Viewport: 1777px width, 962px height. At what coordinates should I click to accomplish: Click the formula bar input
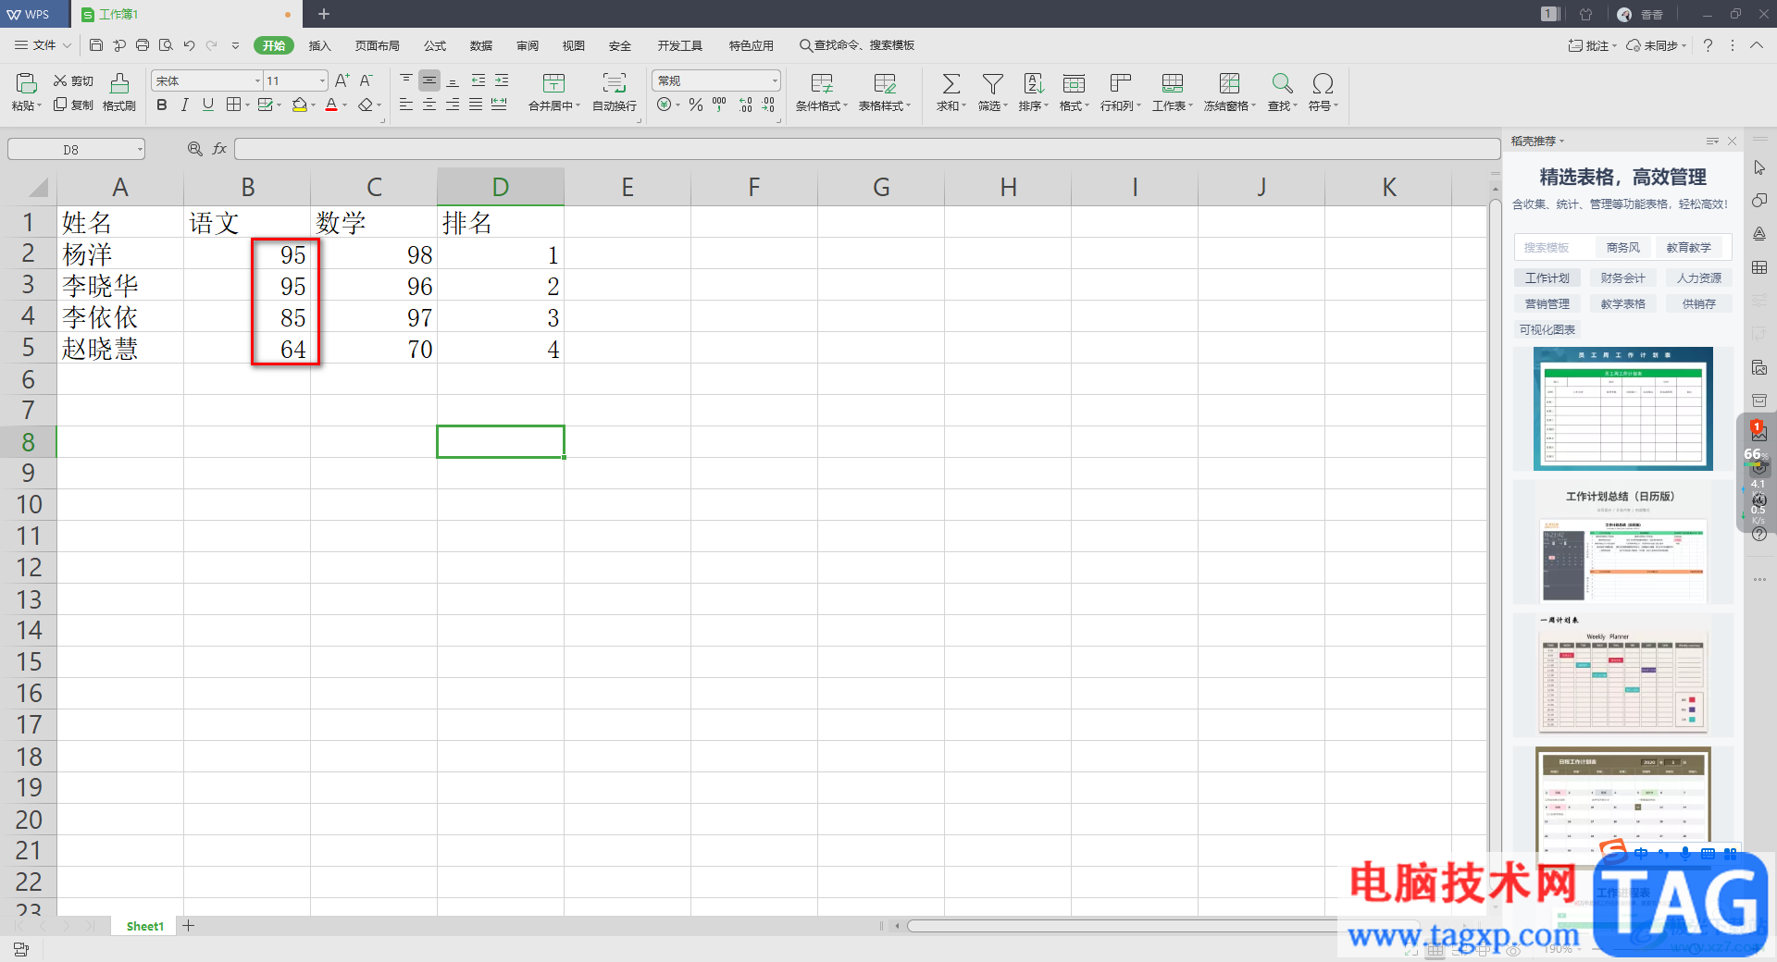[x=866, y=149]
